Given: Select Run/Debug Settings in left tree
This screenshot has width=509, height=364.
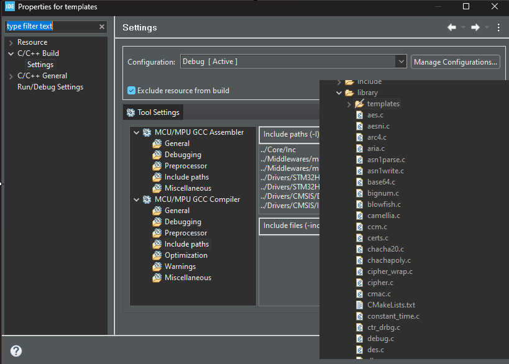Looking at the screenshot, I should click(x=50, y=87).
